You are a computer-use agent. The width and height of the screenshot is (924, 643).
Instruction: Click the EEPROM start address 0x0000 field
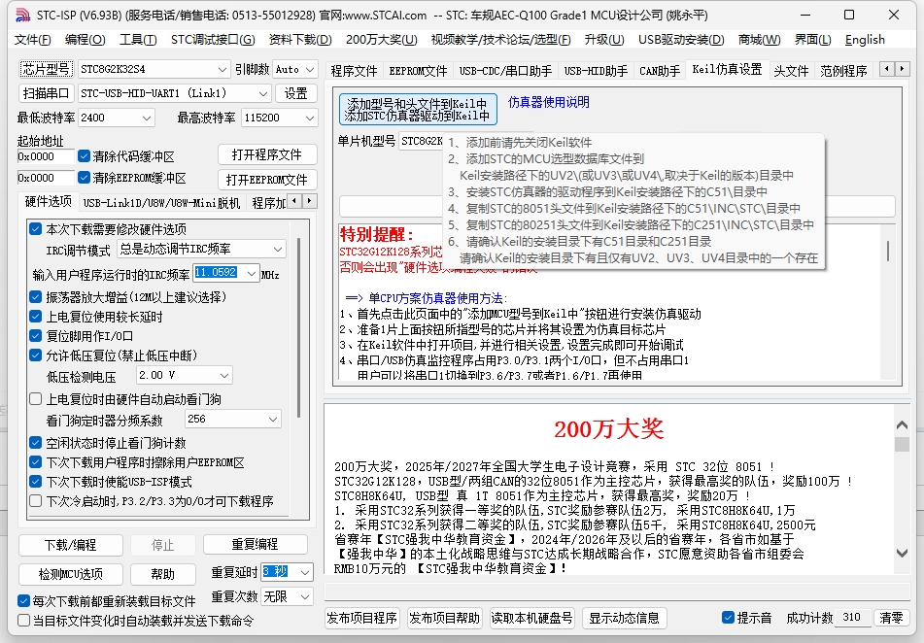pyautogui.click(x=46, y=178)
